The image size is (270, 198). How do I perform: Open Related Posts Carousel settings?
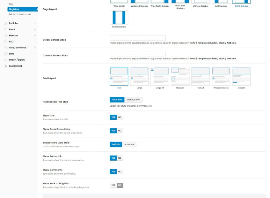point(19,14)
